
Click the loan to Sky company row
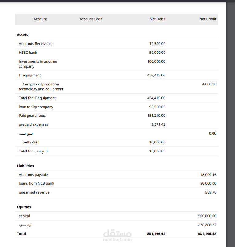pyautogui.click(x=36, y=107)
